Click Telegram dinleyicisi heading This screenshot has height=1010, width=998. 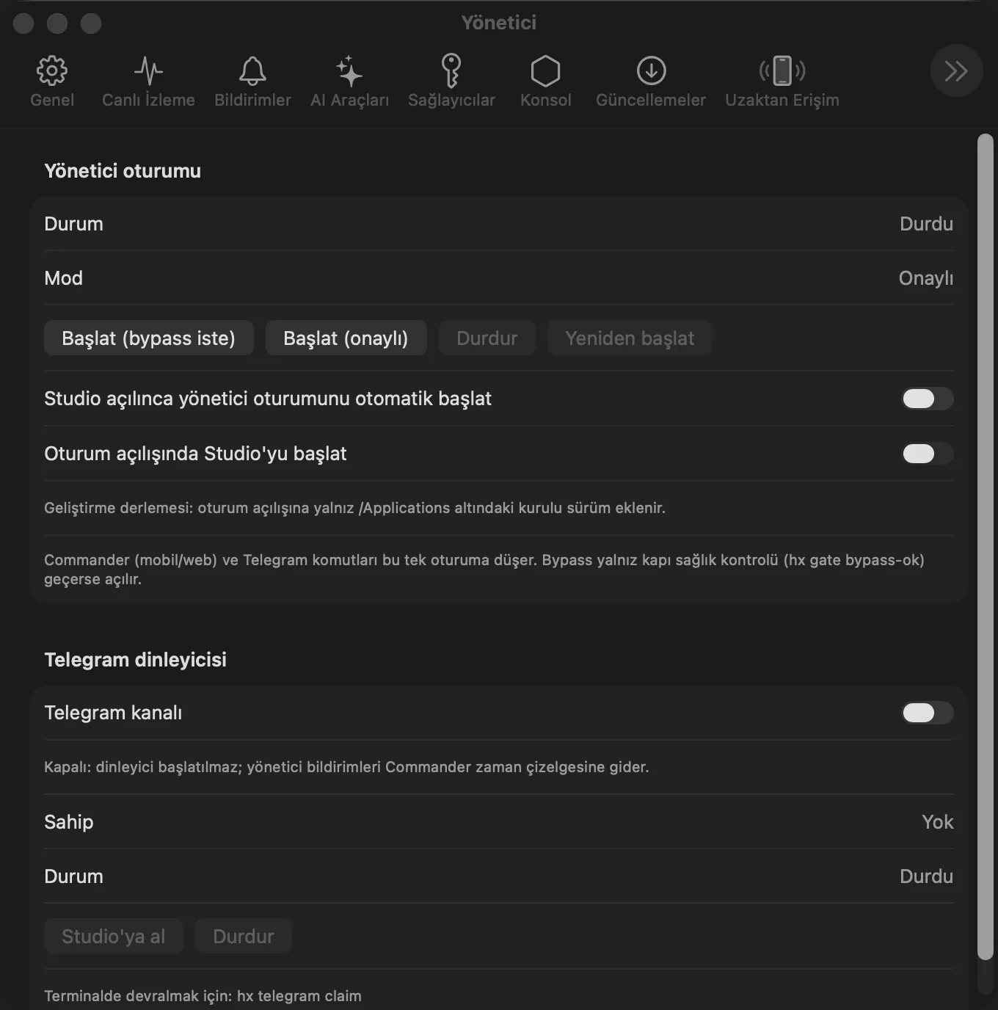[x=135, y=660]
